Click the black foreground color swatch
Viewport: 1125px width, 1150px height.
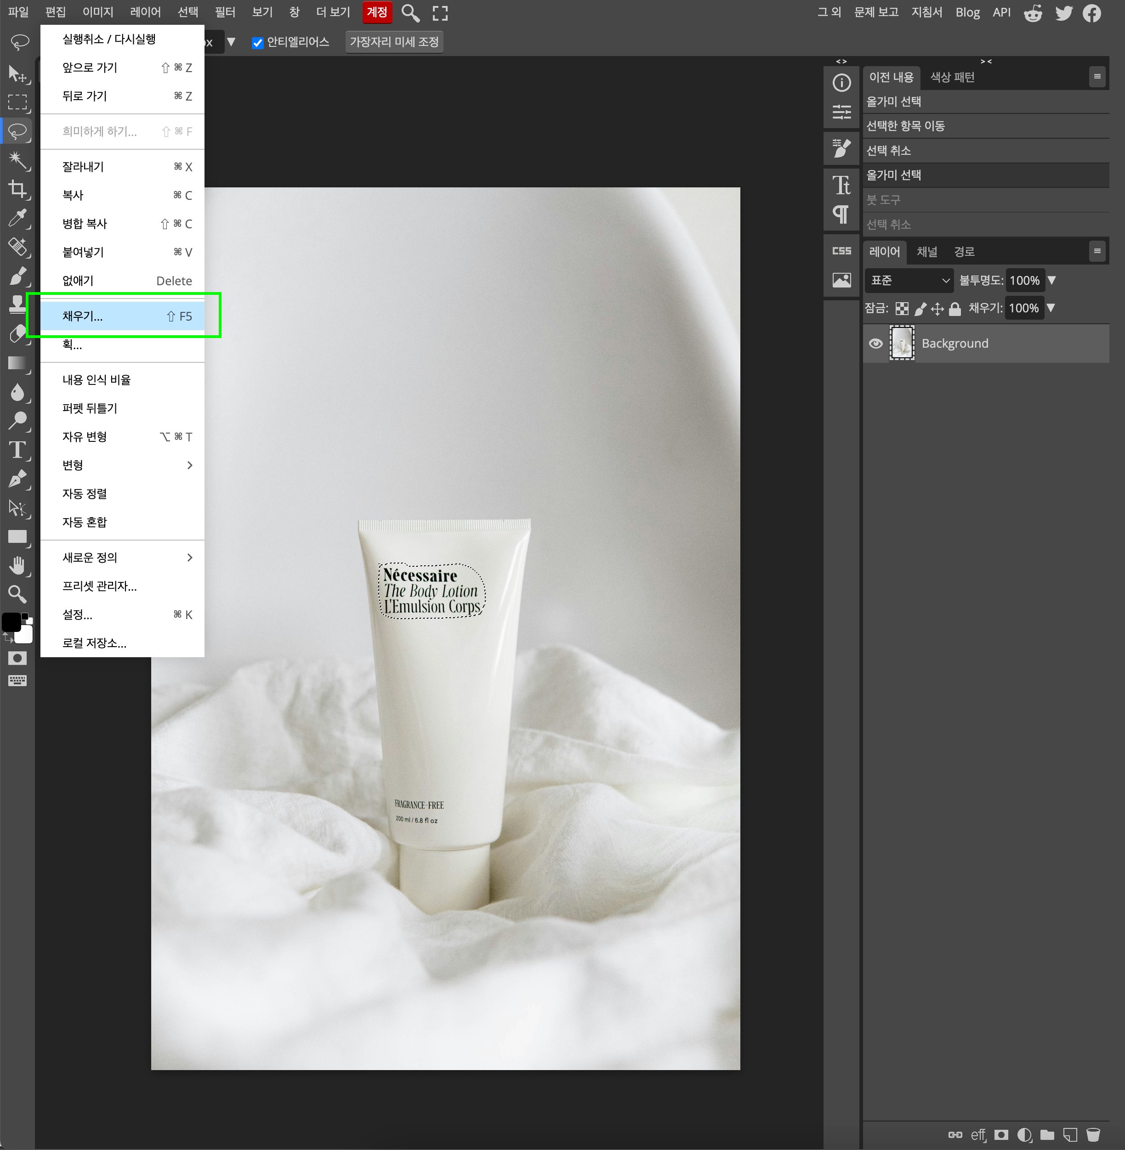pyautogui.click(x=11, y=622)
